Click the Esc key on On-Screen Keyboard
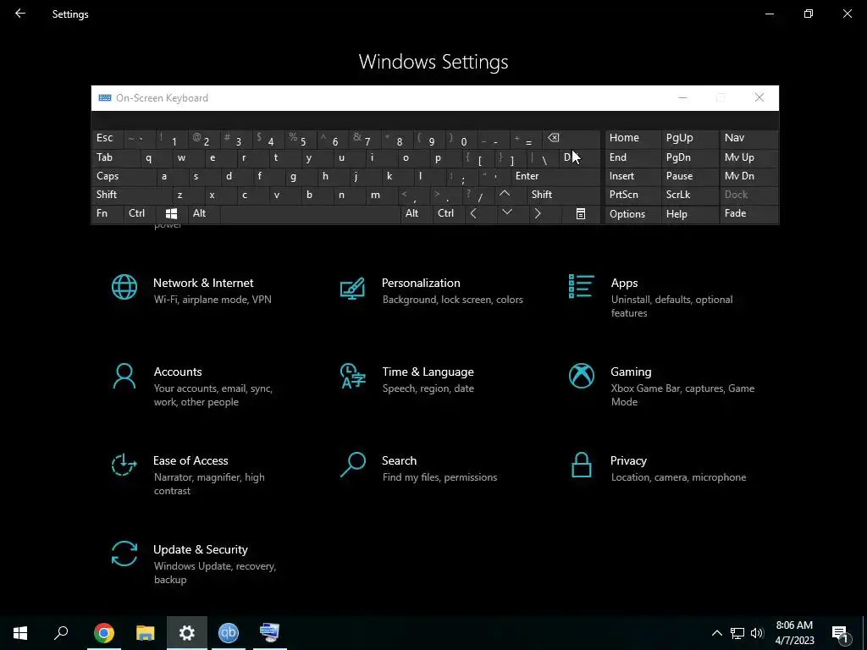Viewport: 867px width, 650px height. click(x=108, y=138)
